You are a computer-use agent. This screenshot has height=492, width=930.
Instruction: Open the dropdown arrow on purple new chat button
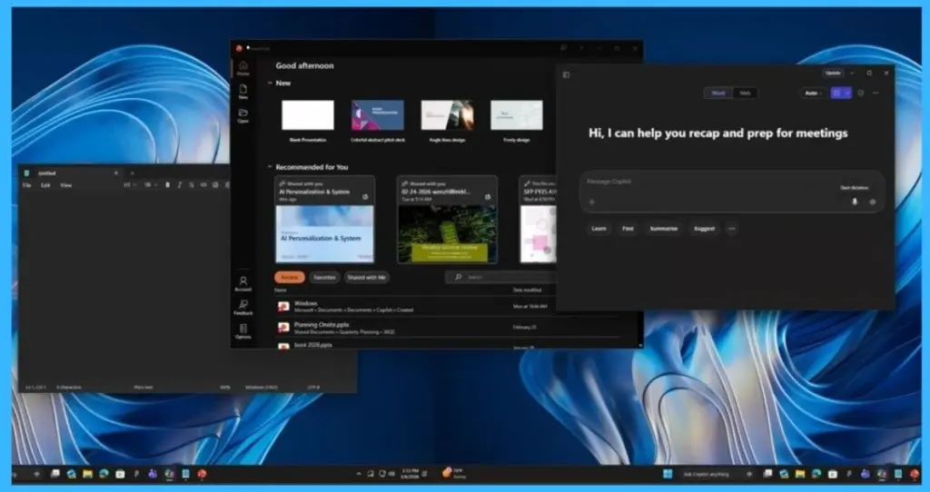pos(848,93)
